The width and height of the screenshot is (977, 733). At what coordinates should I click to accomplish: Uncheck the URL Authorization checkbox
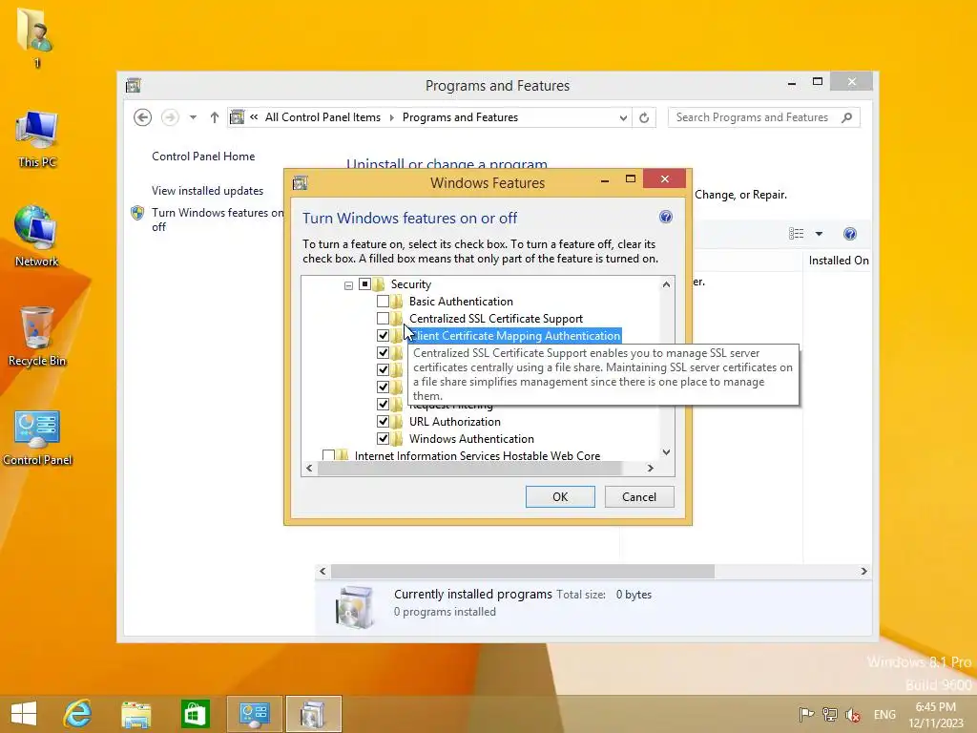coord(384,422)
